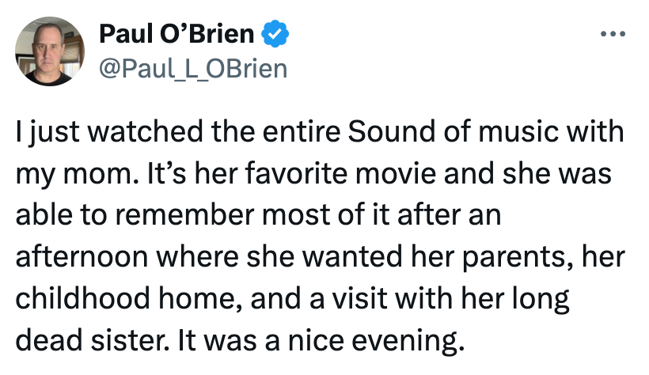Click the Paul O'Brien display name
The height and width of the screenshot is (375, 649).
tap(176, 35)
